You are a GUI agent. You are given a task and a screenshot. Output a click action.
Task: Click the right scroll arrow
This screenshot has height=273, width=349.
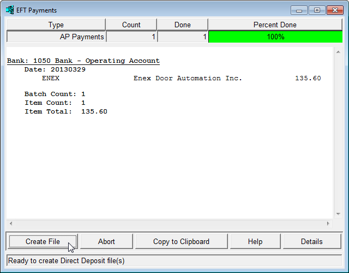point(328,223)
